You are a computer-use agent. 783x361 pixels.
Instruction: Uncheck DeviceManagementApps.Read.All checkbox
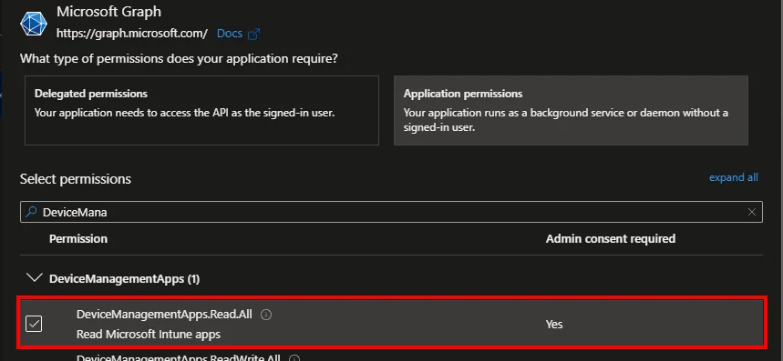34,324
